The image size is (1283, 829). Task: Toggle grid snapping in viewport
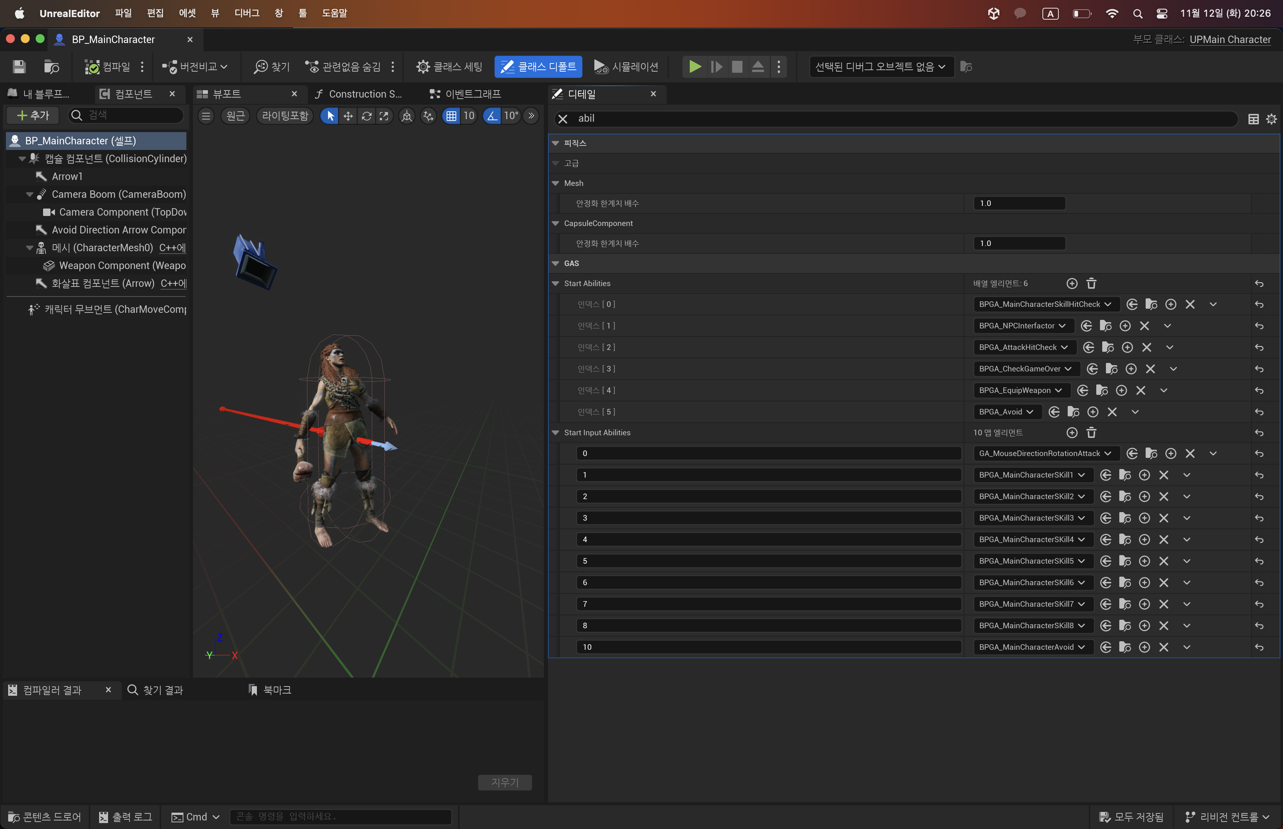coord(451,116)
